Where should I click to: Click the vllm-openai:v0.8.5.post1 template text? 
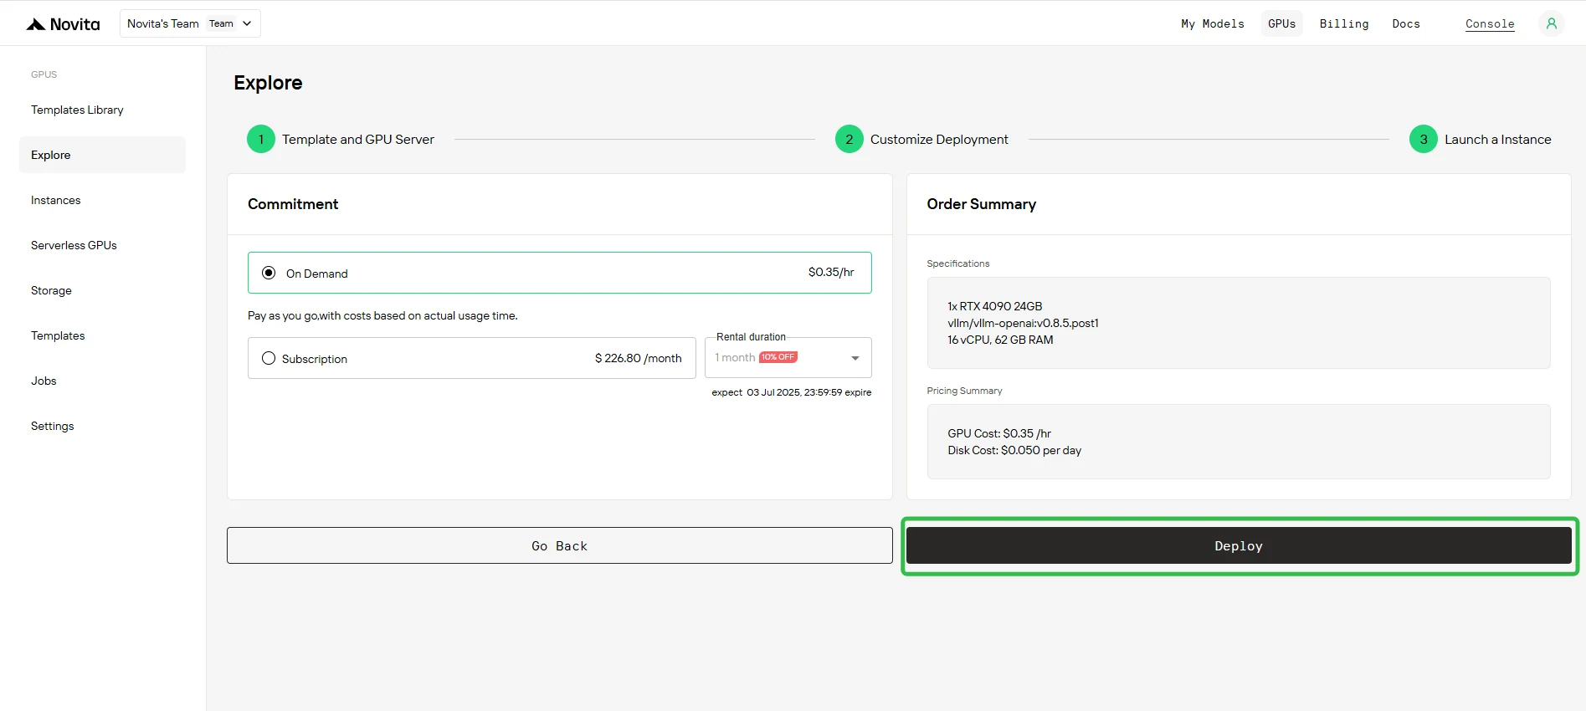(1023, 323)
